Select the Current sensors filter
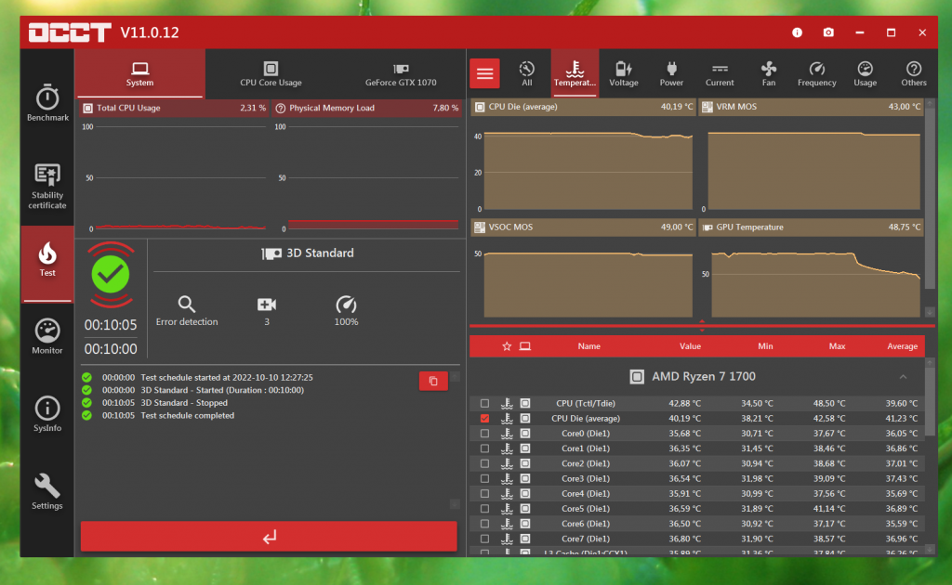This screenshot has width=952, height=585. pyautogui.click(x=720, y=73)
